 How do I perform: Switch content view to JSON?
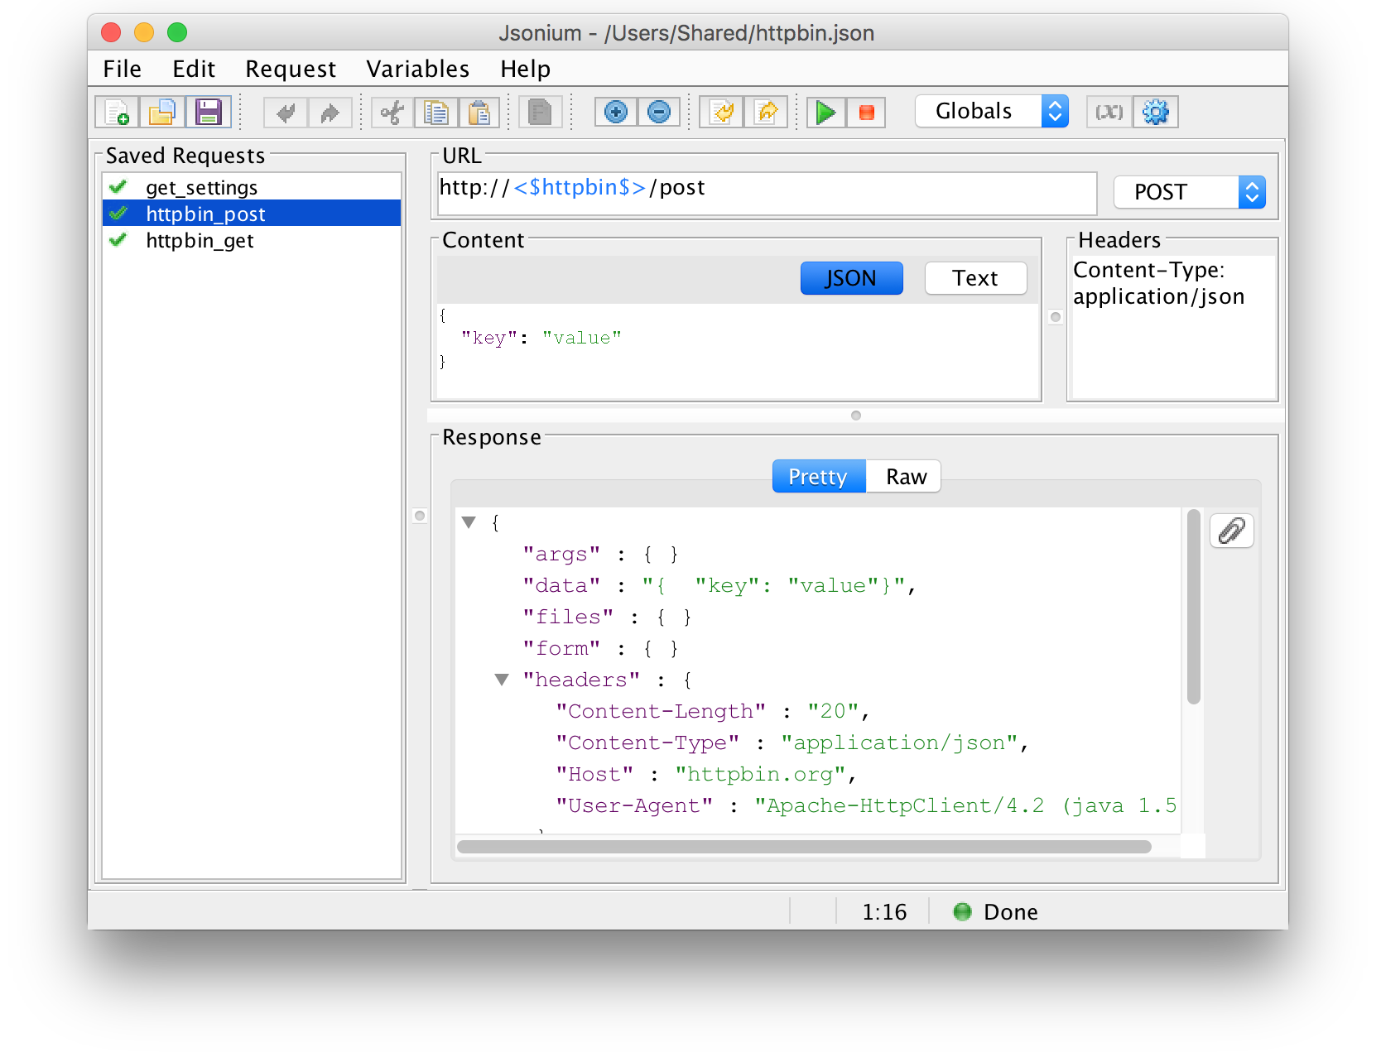851,278
